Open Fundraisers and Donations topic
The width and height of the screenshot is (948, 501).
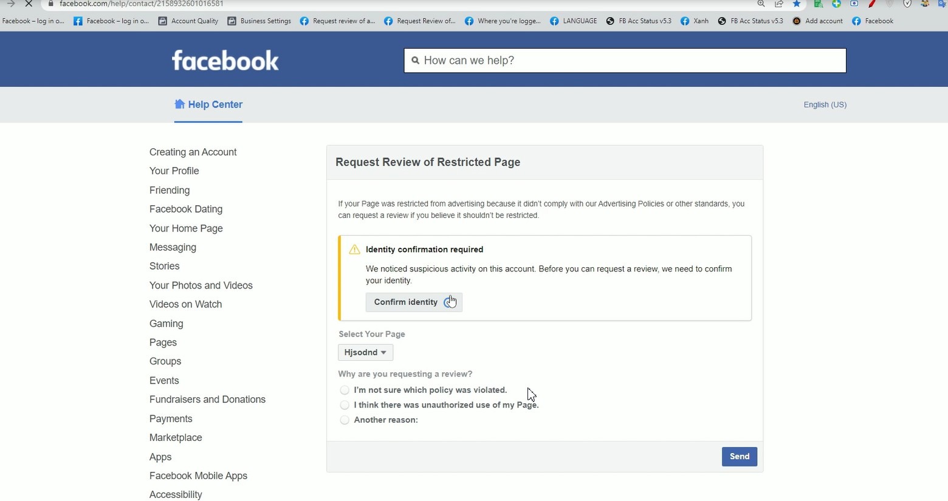(207, 400)
